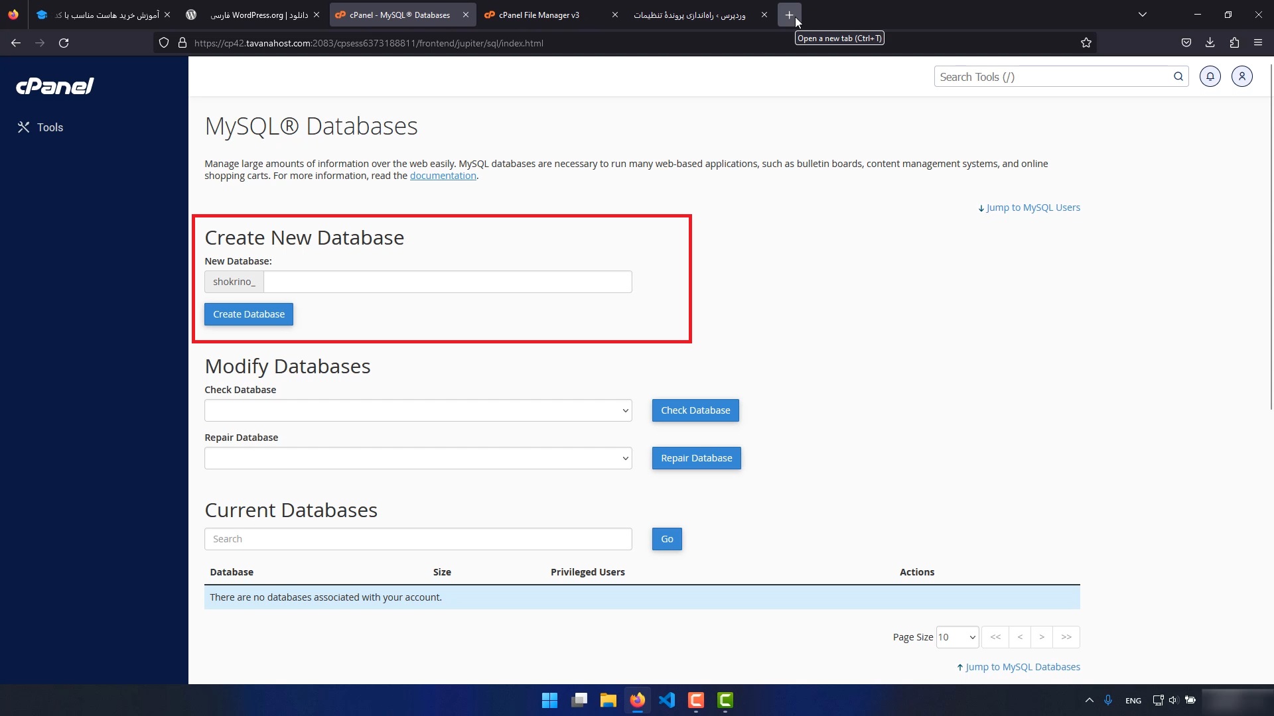Screen dimensions: 1274x716
Task: Switch to the WordPress.org download tab
Action: point(252,15)
